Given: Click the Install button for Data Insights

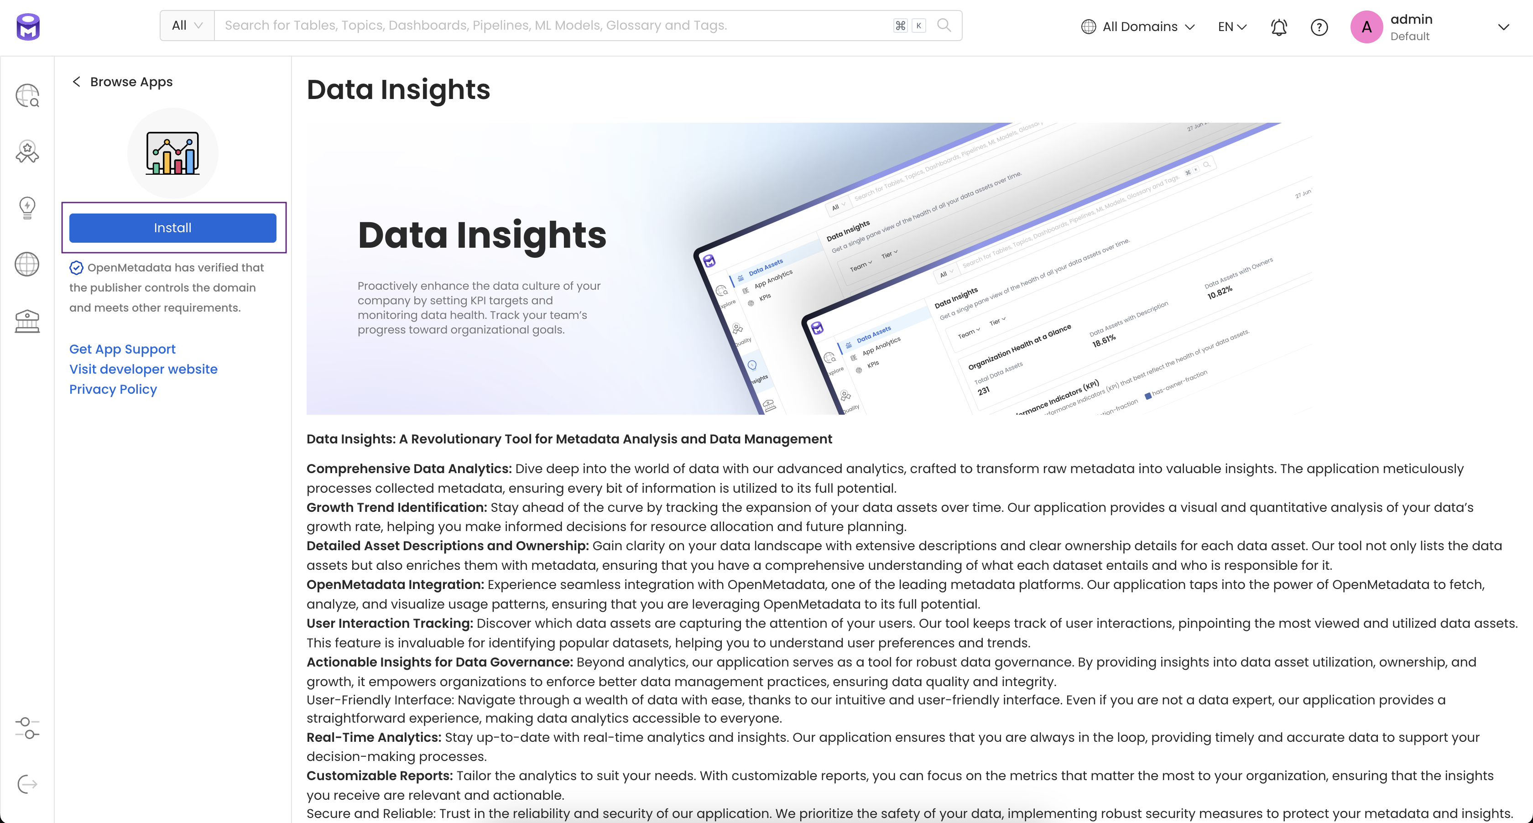Looking at the screenshot, I should pyautogui.click(x=172, y=227).
